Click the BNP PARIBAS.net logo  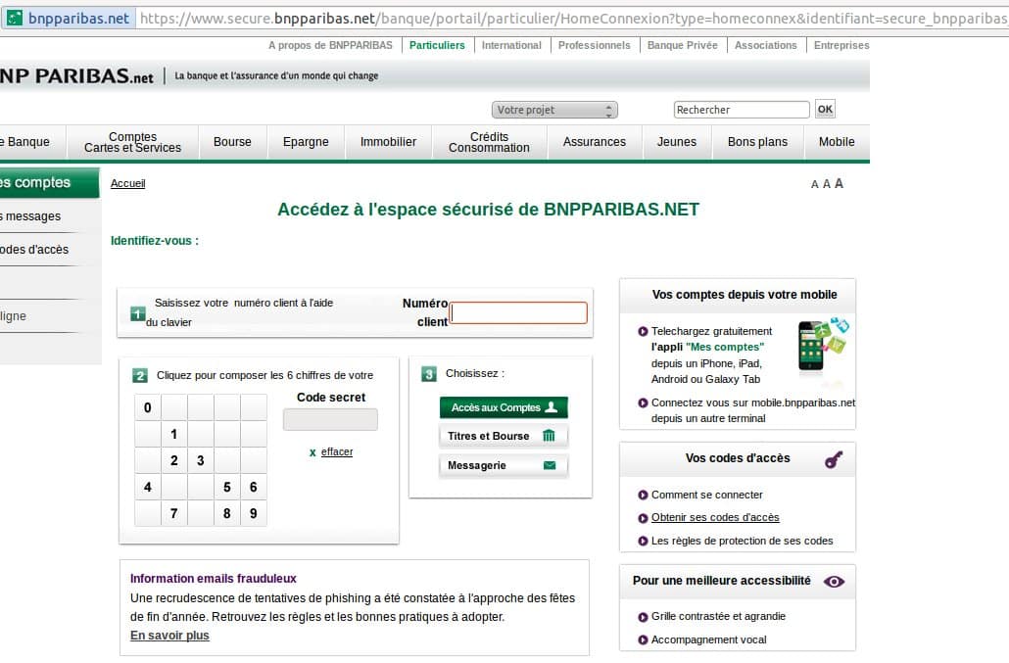tap(76, 75)
